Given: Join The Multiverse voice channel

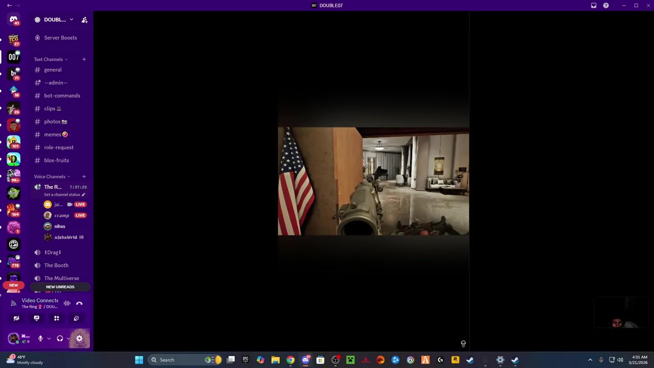Looking at the screenshot, I should tap(60, 279).
